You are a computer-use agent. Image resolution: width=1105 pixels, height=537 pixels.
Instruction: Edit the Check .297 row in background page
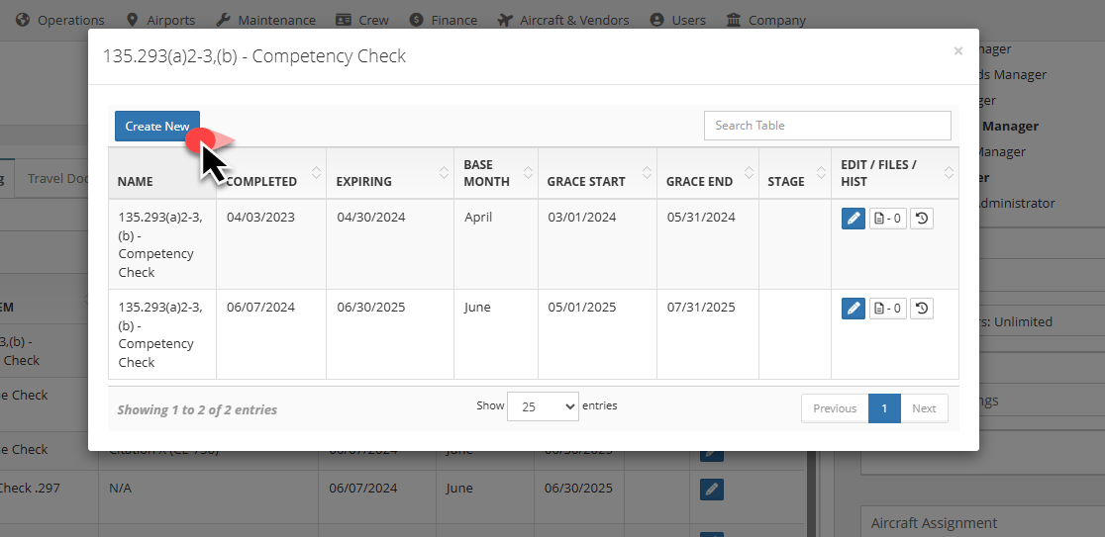tap(712, 489)
